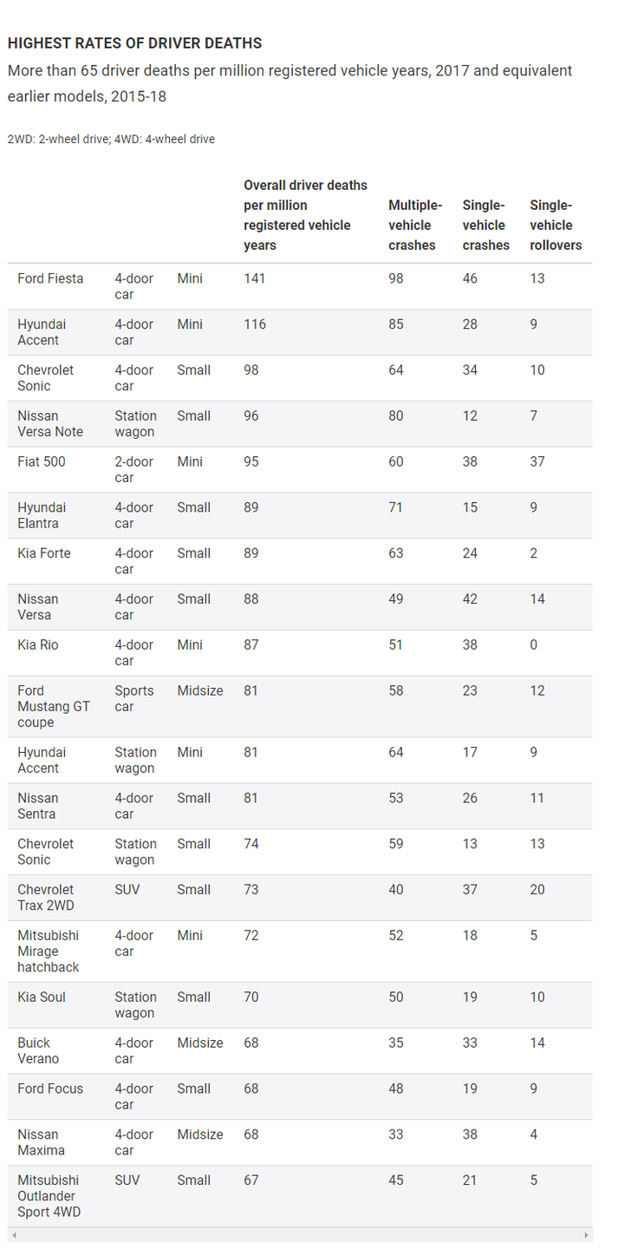Click the Single-vehicle rollovers column header

pos(556,226)
